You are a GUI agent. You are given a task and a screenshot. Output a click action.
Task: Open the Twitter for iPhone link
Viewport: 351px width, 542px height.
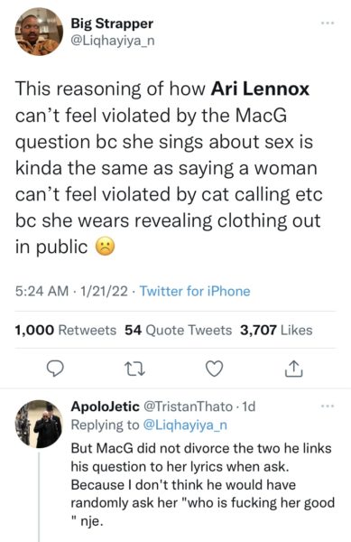(195, 291)
